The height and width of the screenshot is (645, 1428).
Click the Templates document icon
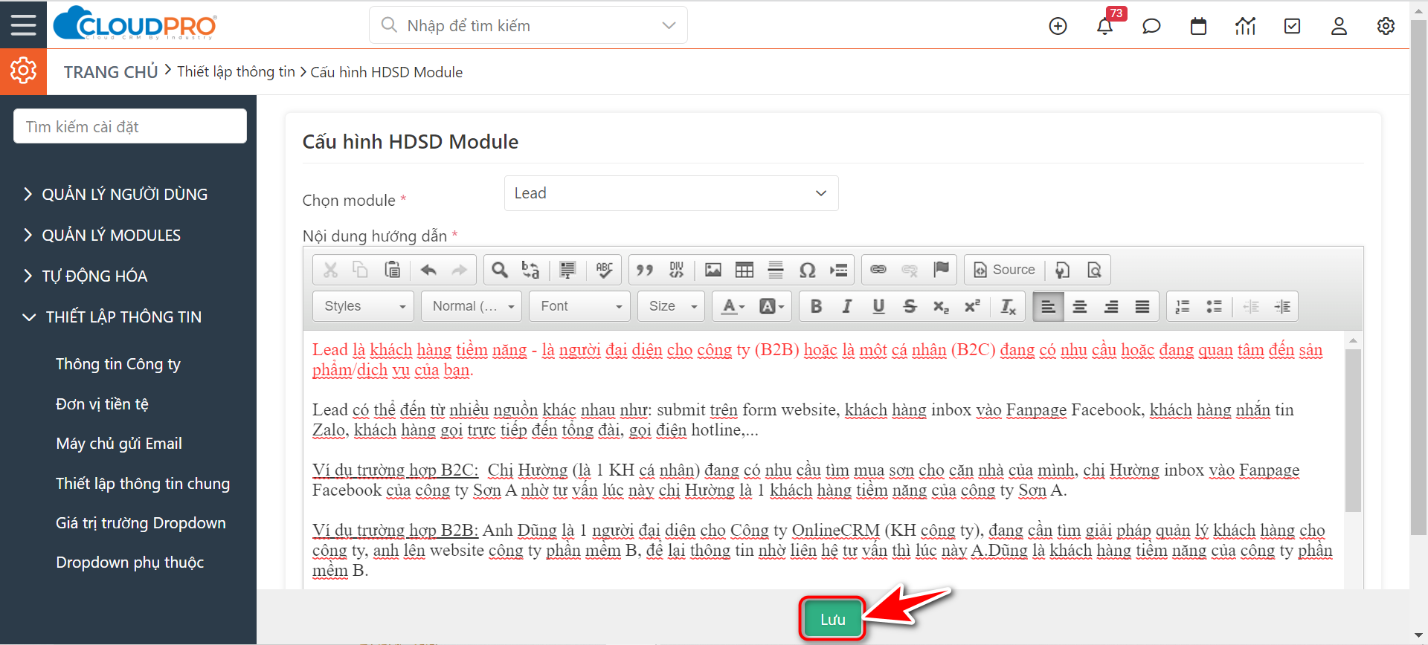[1063, 270]
